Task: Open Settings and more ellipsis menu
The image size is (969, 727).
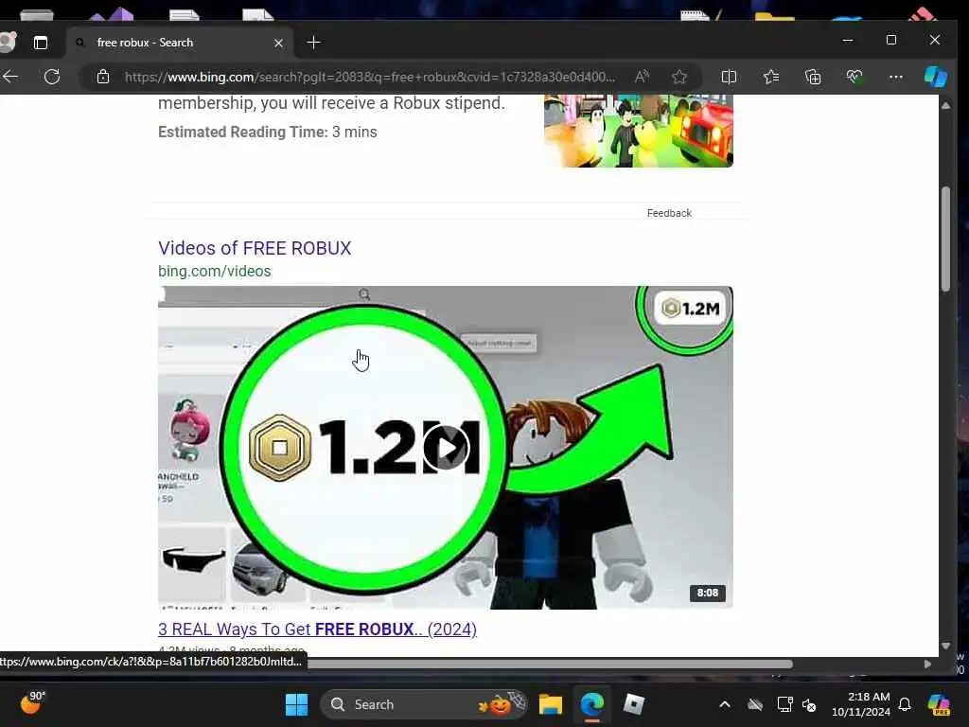Action: pyautogui.click(x=895, y=77)
